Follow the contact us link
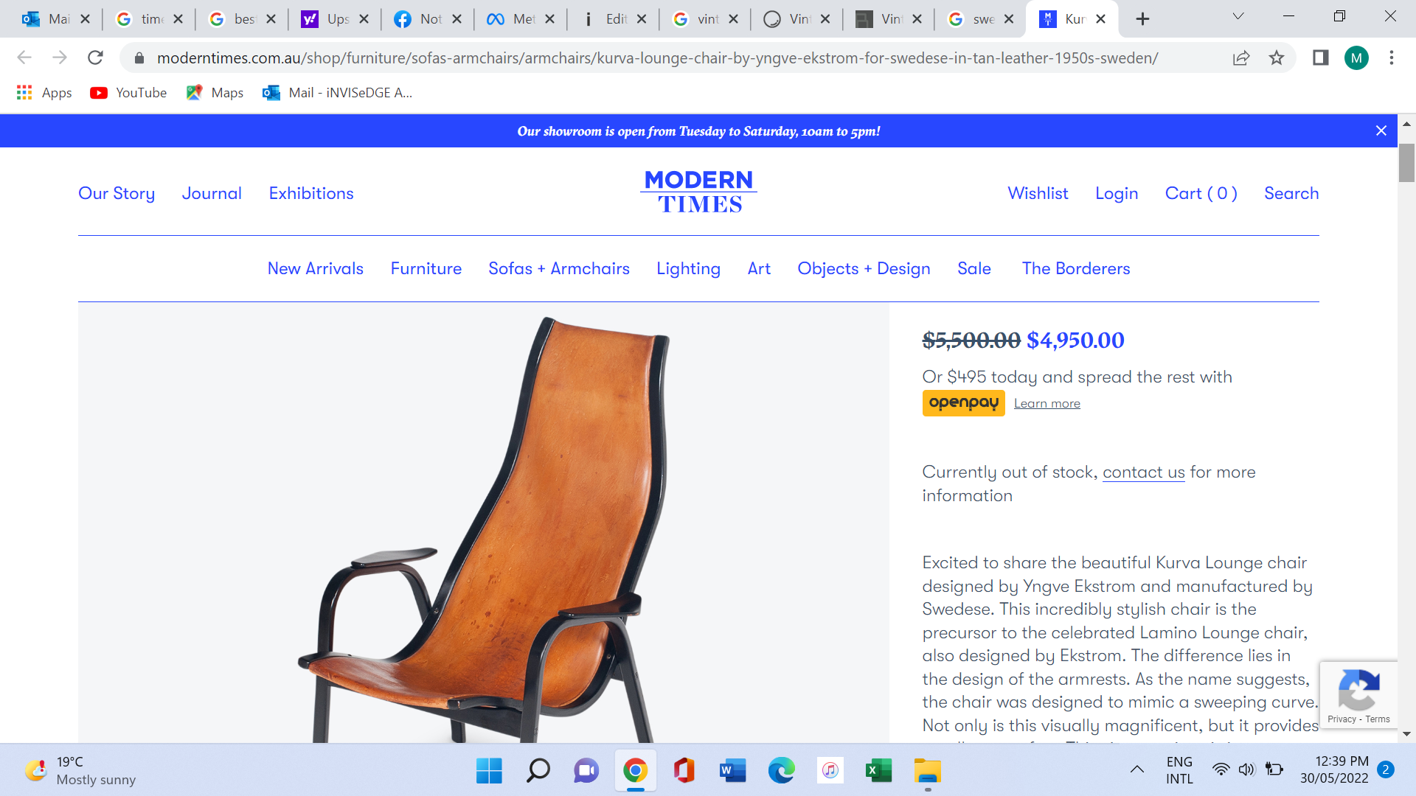Image resolution: width=1416 pixels, height=796 pixels. 1143,472
